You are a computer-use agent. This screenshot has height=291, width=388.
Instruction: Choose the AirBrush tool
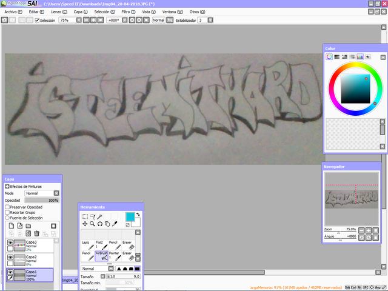101,256
